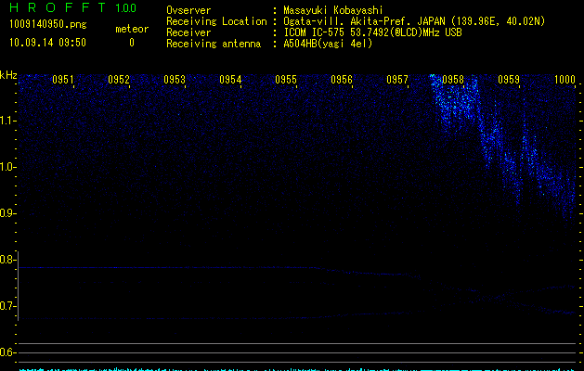Screen dimensions: 584x371
Task: Click the Receiver label
Action: coord(188,32)
